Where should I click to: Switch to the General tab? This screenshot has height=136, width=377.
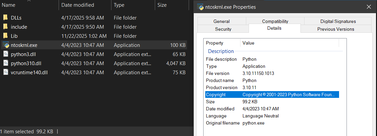click(x=222, y=21)
